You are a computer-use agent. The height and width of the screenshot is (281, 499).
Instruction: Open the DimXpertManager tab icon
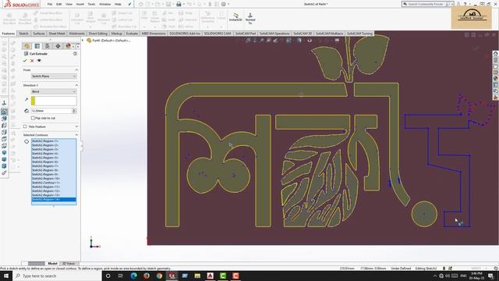click(58, 46)
